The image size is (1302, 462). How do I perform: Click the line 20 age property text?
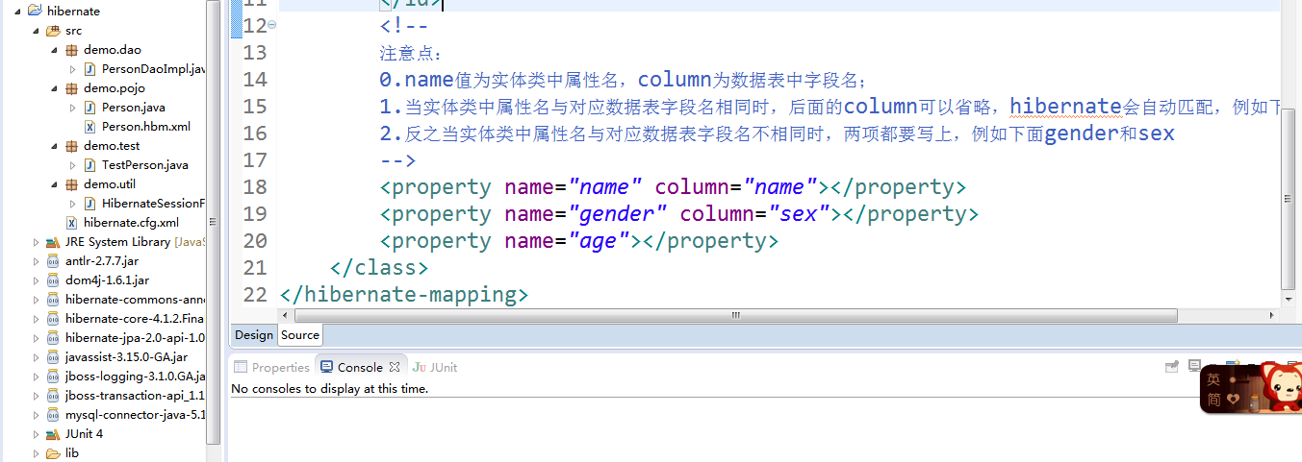pyautogui.click(x=578, y=240)
